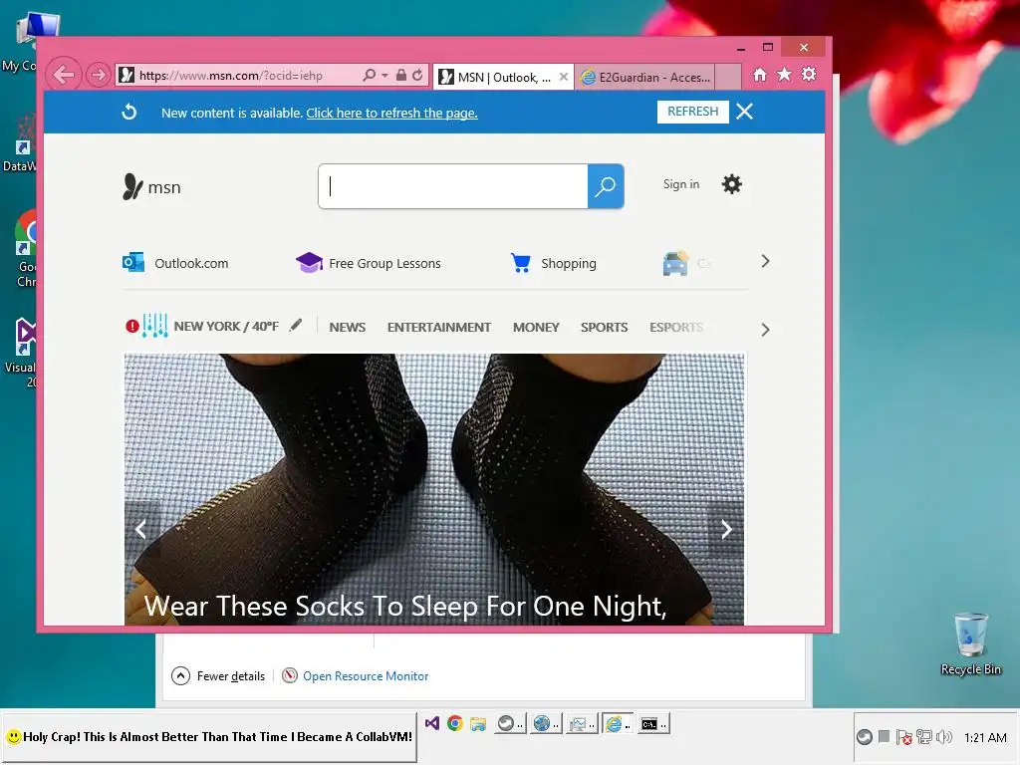This screenshot has height=765, width=1020.
Task: Open the volume speaker tray icon
Action: coord(943,737)
